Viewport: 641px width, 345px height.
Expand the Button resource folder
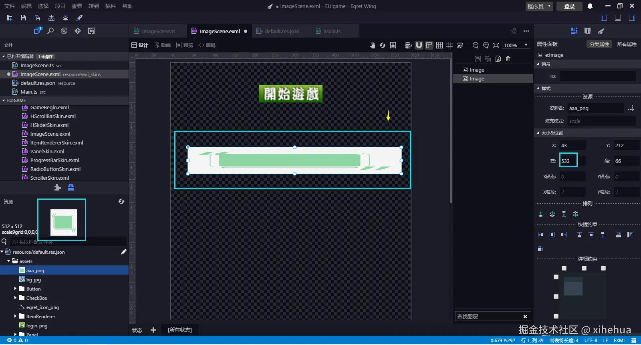16,289
